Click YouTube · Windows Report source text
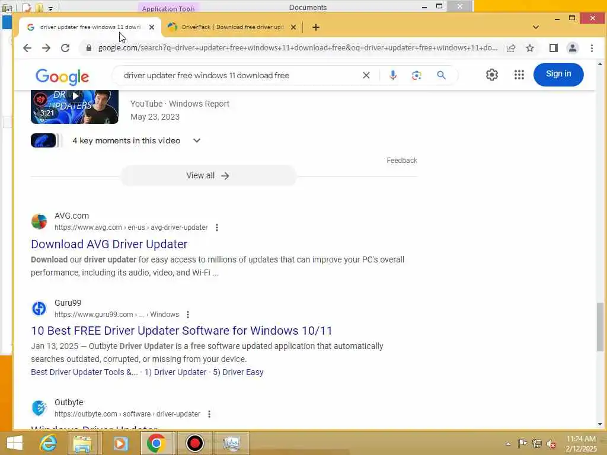607x455 pixels. click(x=180, y=104)
